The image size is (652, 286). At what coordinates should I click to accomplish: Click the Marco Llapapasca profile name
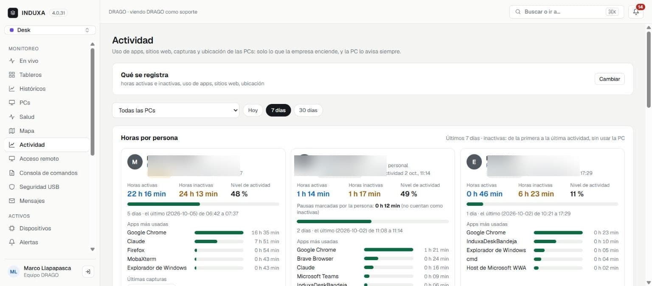pyautogui.click(x=48, y=268)
